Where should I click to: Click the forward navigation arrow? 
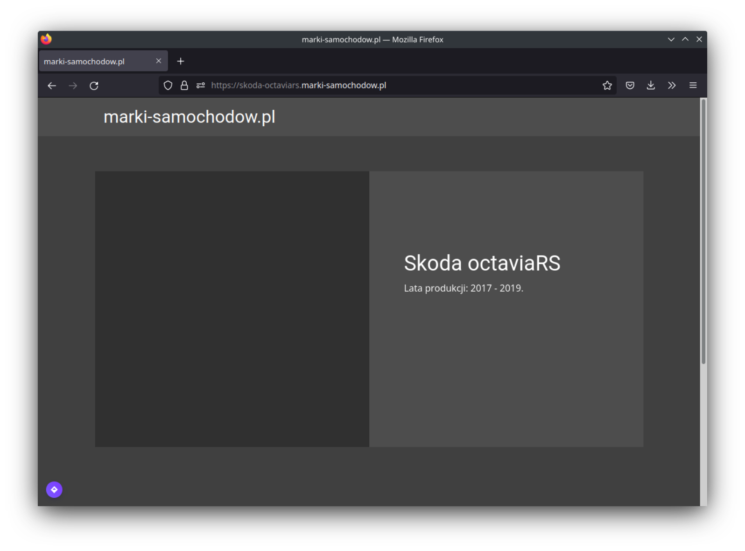[x=73, y=86]
